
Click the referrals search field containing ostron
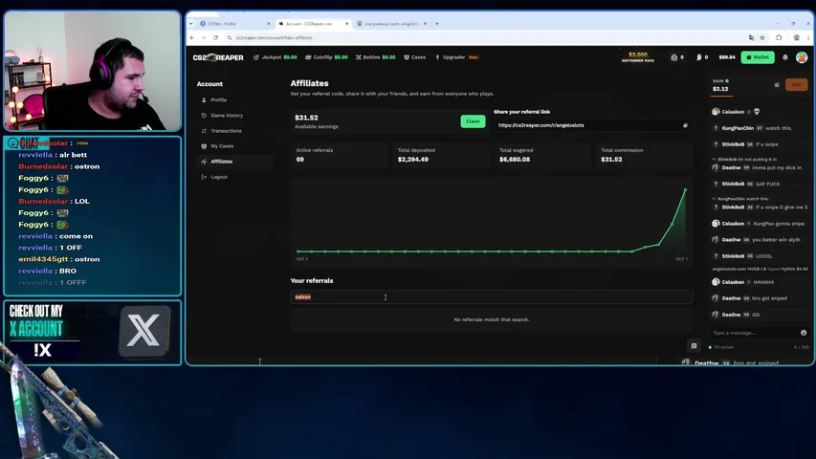[x=492, y=297]
